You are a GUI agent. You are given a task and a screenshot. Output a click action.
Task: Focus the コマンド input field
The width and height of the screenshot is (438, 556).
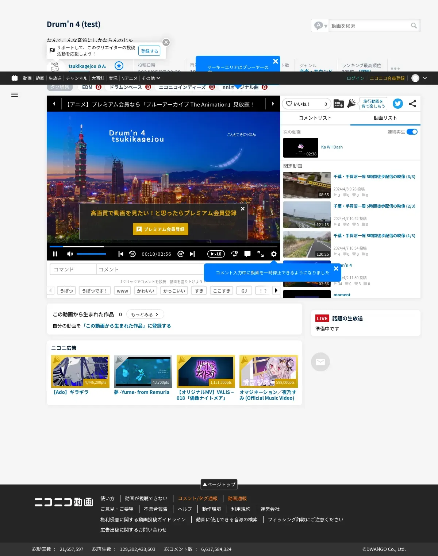point(73,269)
